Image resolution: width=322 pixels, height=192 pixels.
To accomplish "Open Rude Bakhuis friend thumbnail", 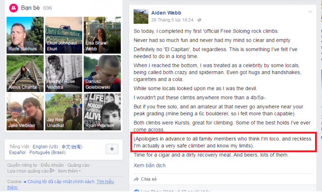I will [25, 35].
